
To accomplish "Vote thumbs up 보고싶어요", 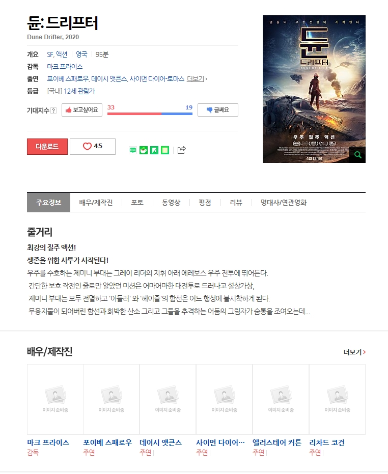I will (x=82, y=110).
